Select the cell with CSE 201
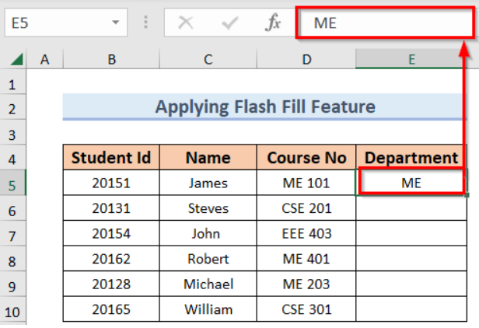The height and width of the screenshot is (328, 479). coord(306,208)
